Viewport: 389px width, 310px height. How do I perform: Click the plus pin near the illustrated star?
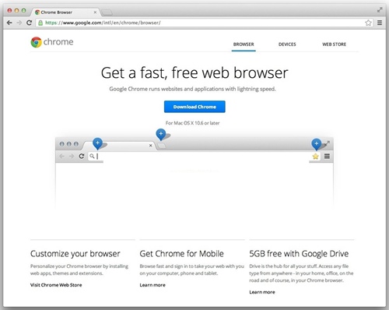(x=317, y=144)
